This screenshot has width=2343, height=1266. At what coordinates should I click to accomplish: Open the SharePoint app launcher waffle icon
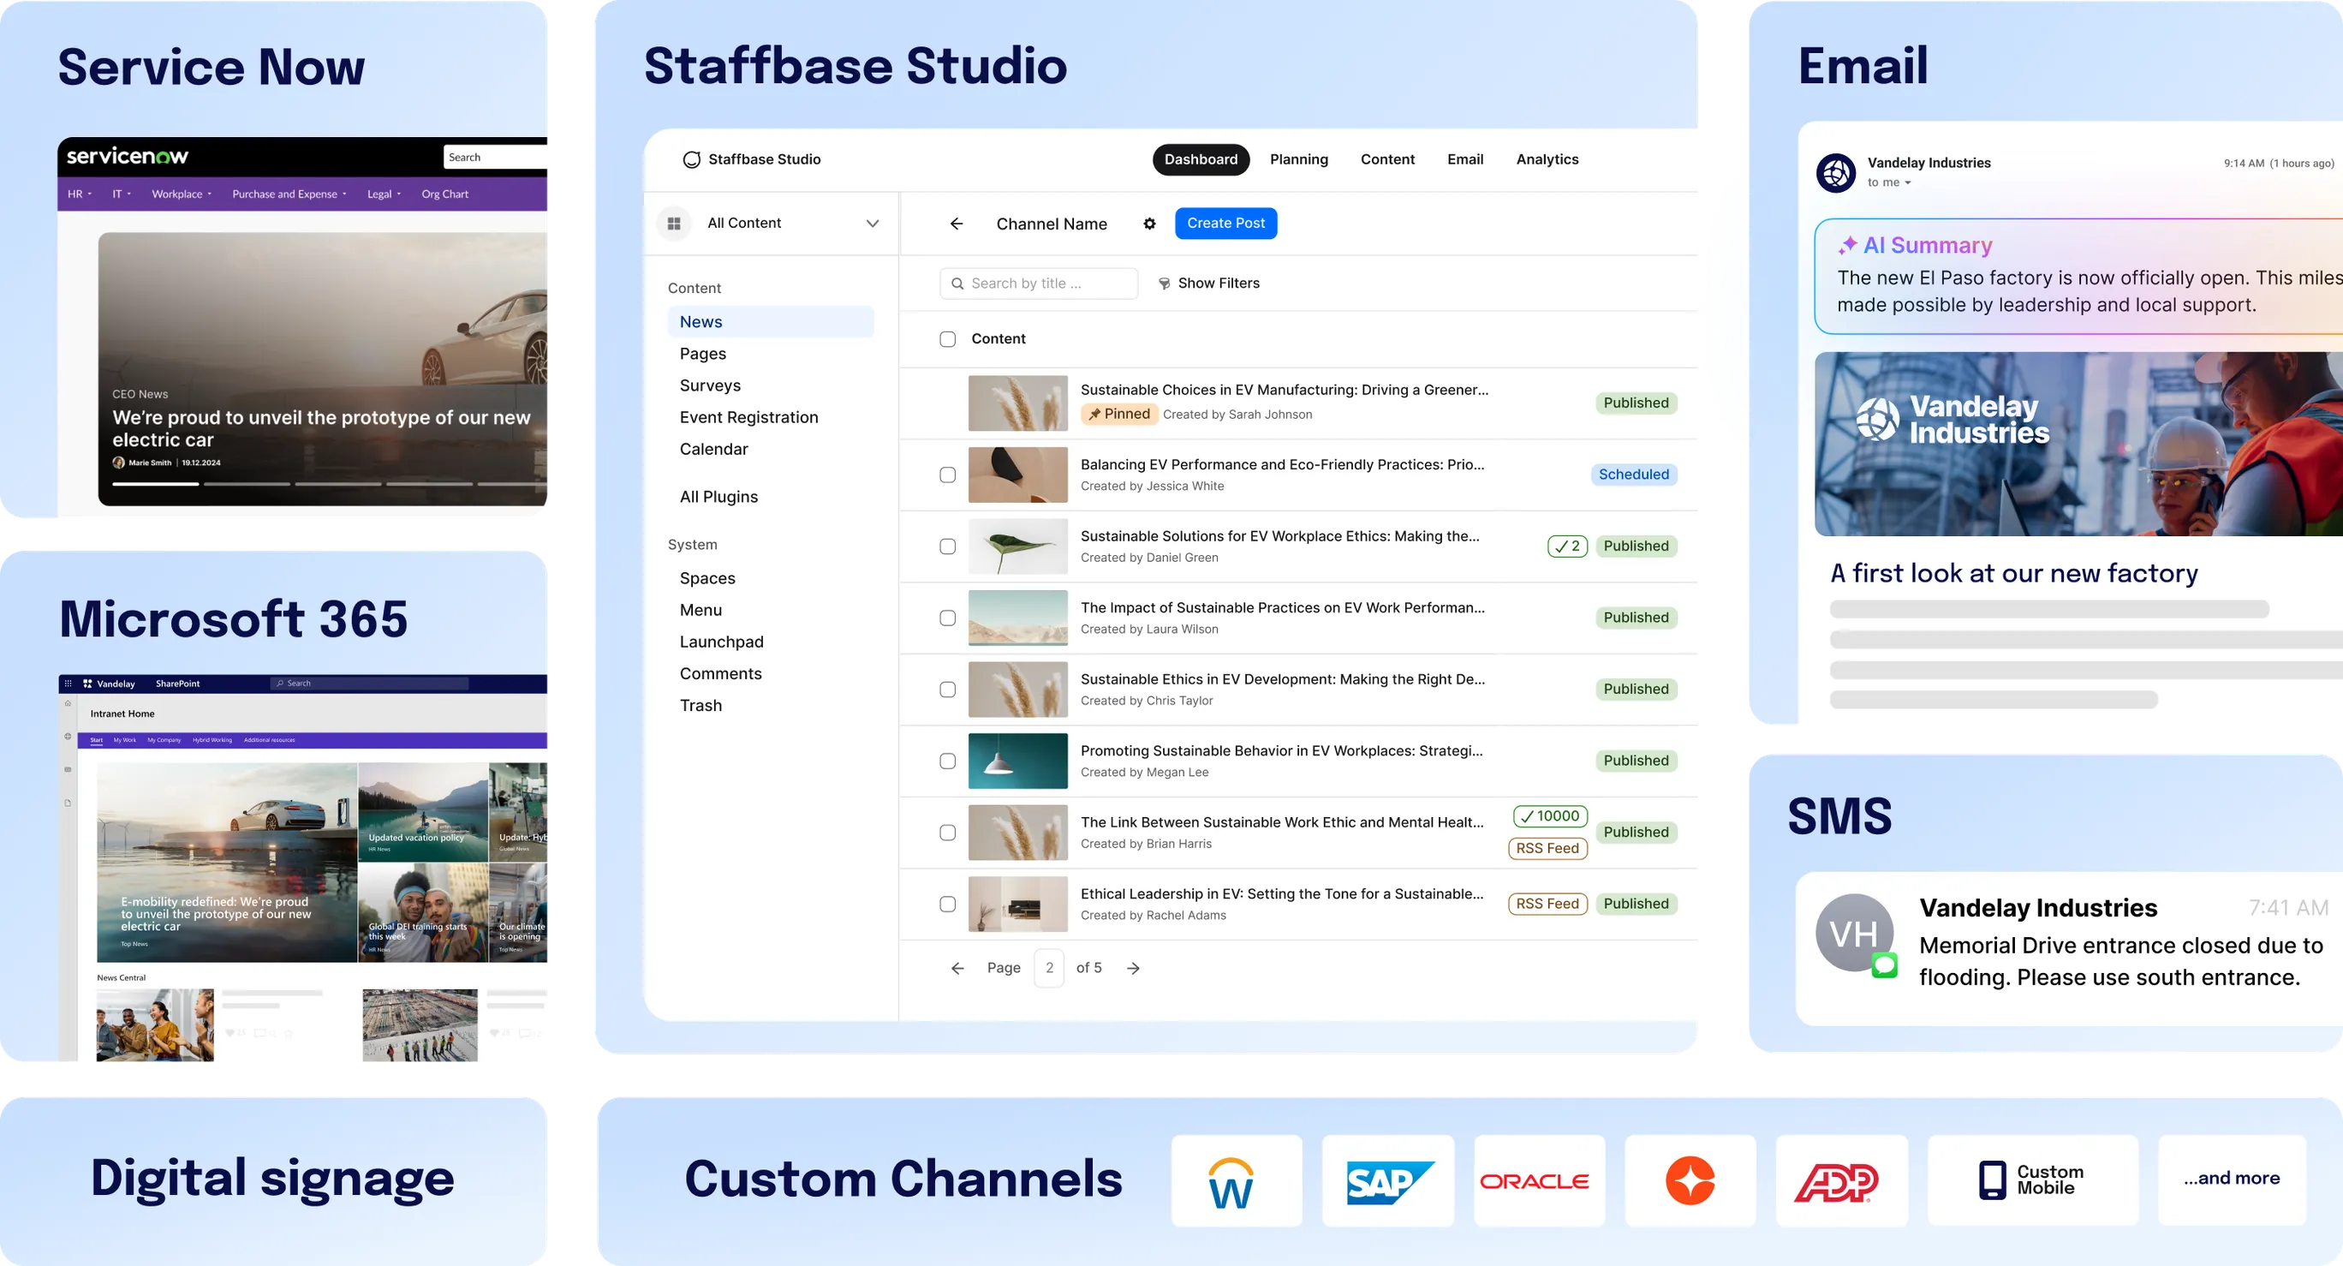69,683
